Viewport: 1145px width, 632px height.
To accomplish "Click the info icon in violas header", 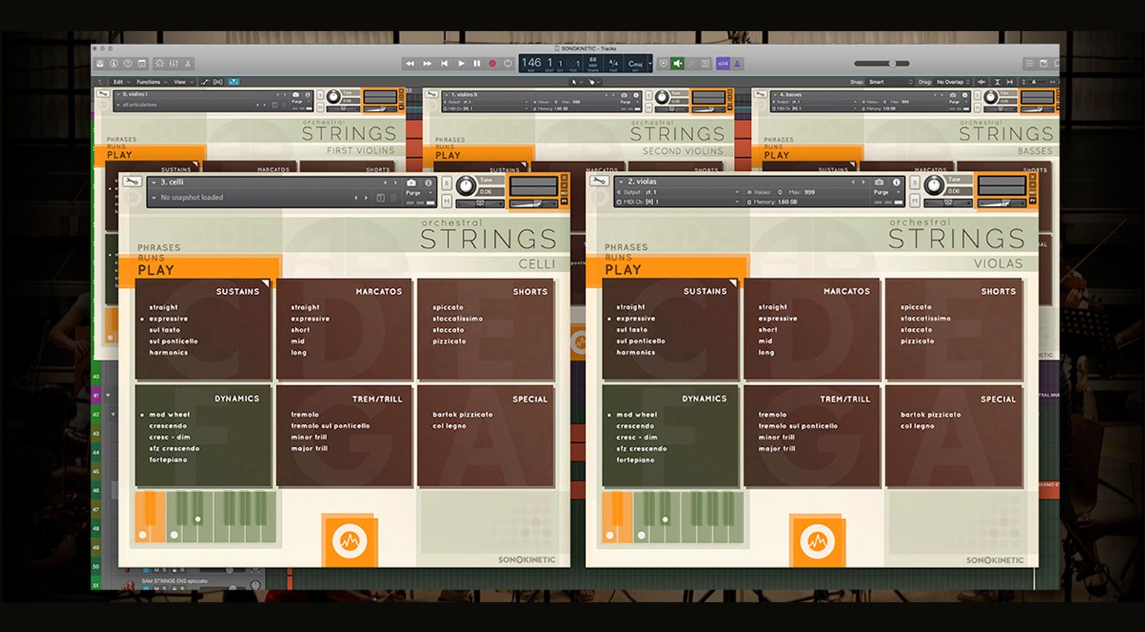I will pos(896,182).
